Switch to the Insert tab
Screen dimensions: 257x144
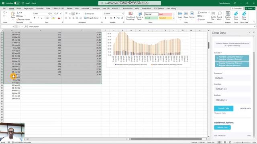click(x=19, y=8)
